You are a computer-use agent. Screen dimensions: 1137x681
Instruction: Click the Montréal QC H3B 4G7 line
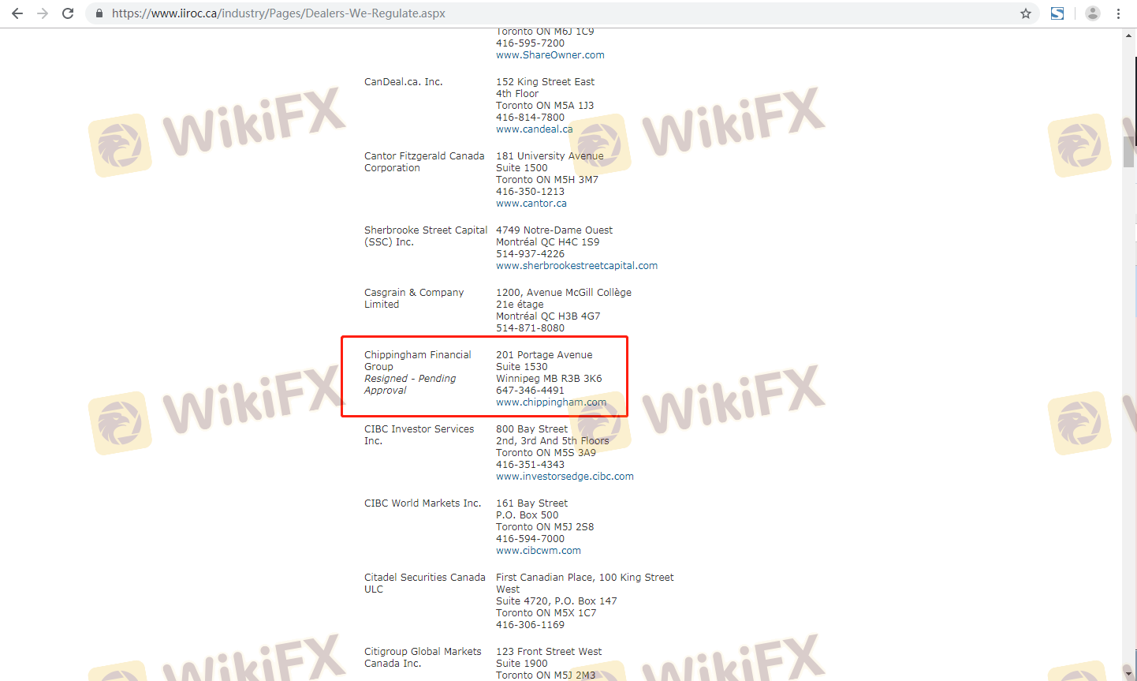click(x=548, y=316)
